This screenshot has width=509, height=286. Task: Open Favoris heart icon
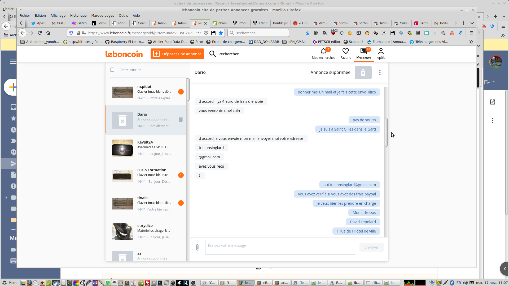(x=345, y=51)
